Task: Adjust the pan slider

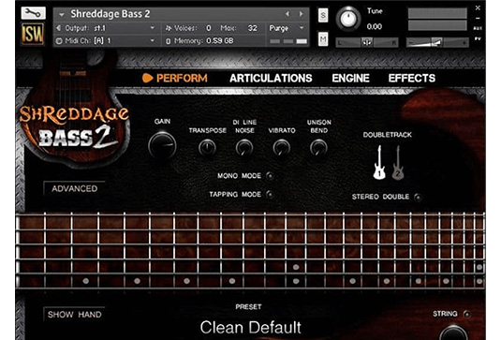Action: tap(367, 42)
